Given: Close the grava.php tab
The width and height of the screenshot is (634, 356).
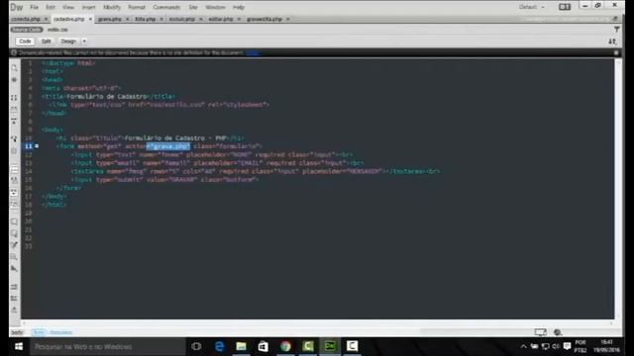Looking at the screenshot, I should (127, 19).
